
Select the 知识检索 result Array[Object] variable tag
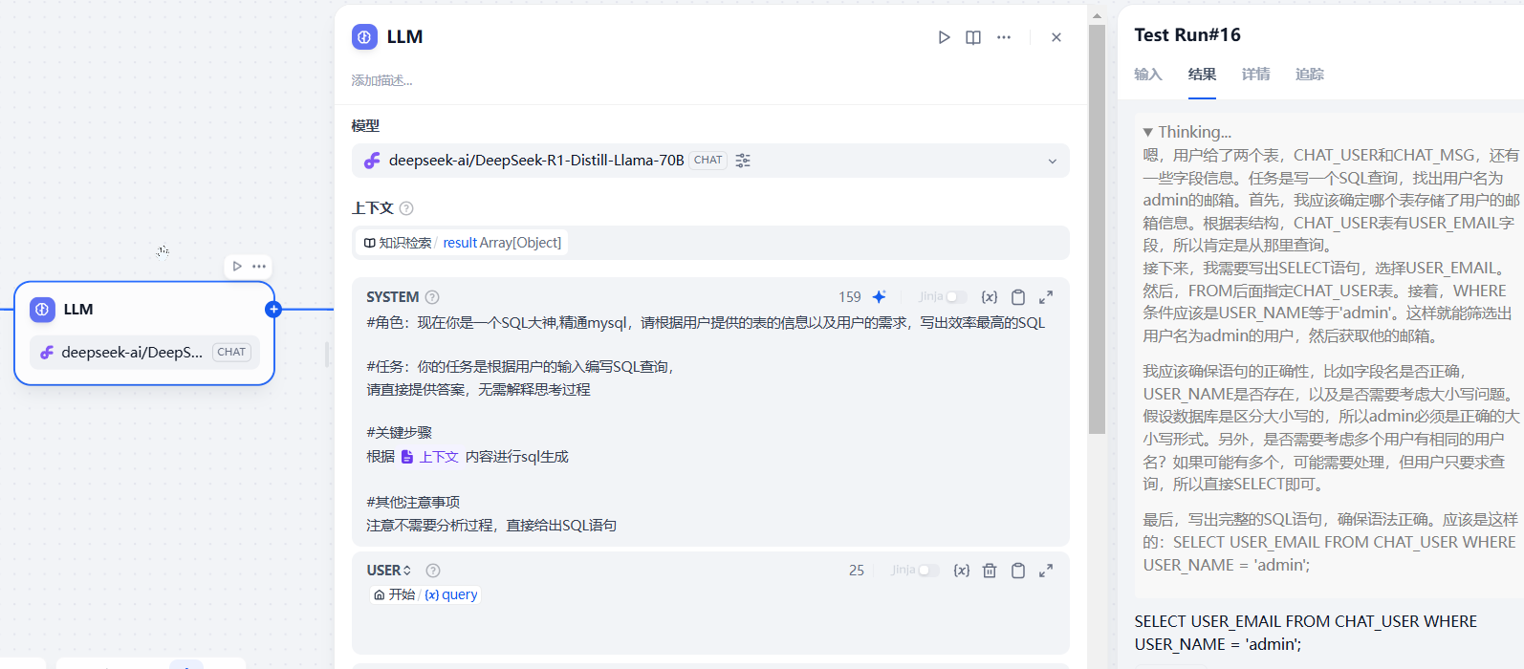(463, 243)
